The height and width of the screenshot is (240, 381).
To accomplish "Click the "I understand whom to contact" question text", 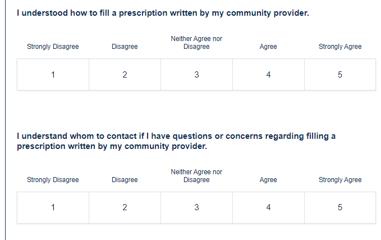I will 176,141.
